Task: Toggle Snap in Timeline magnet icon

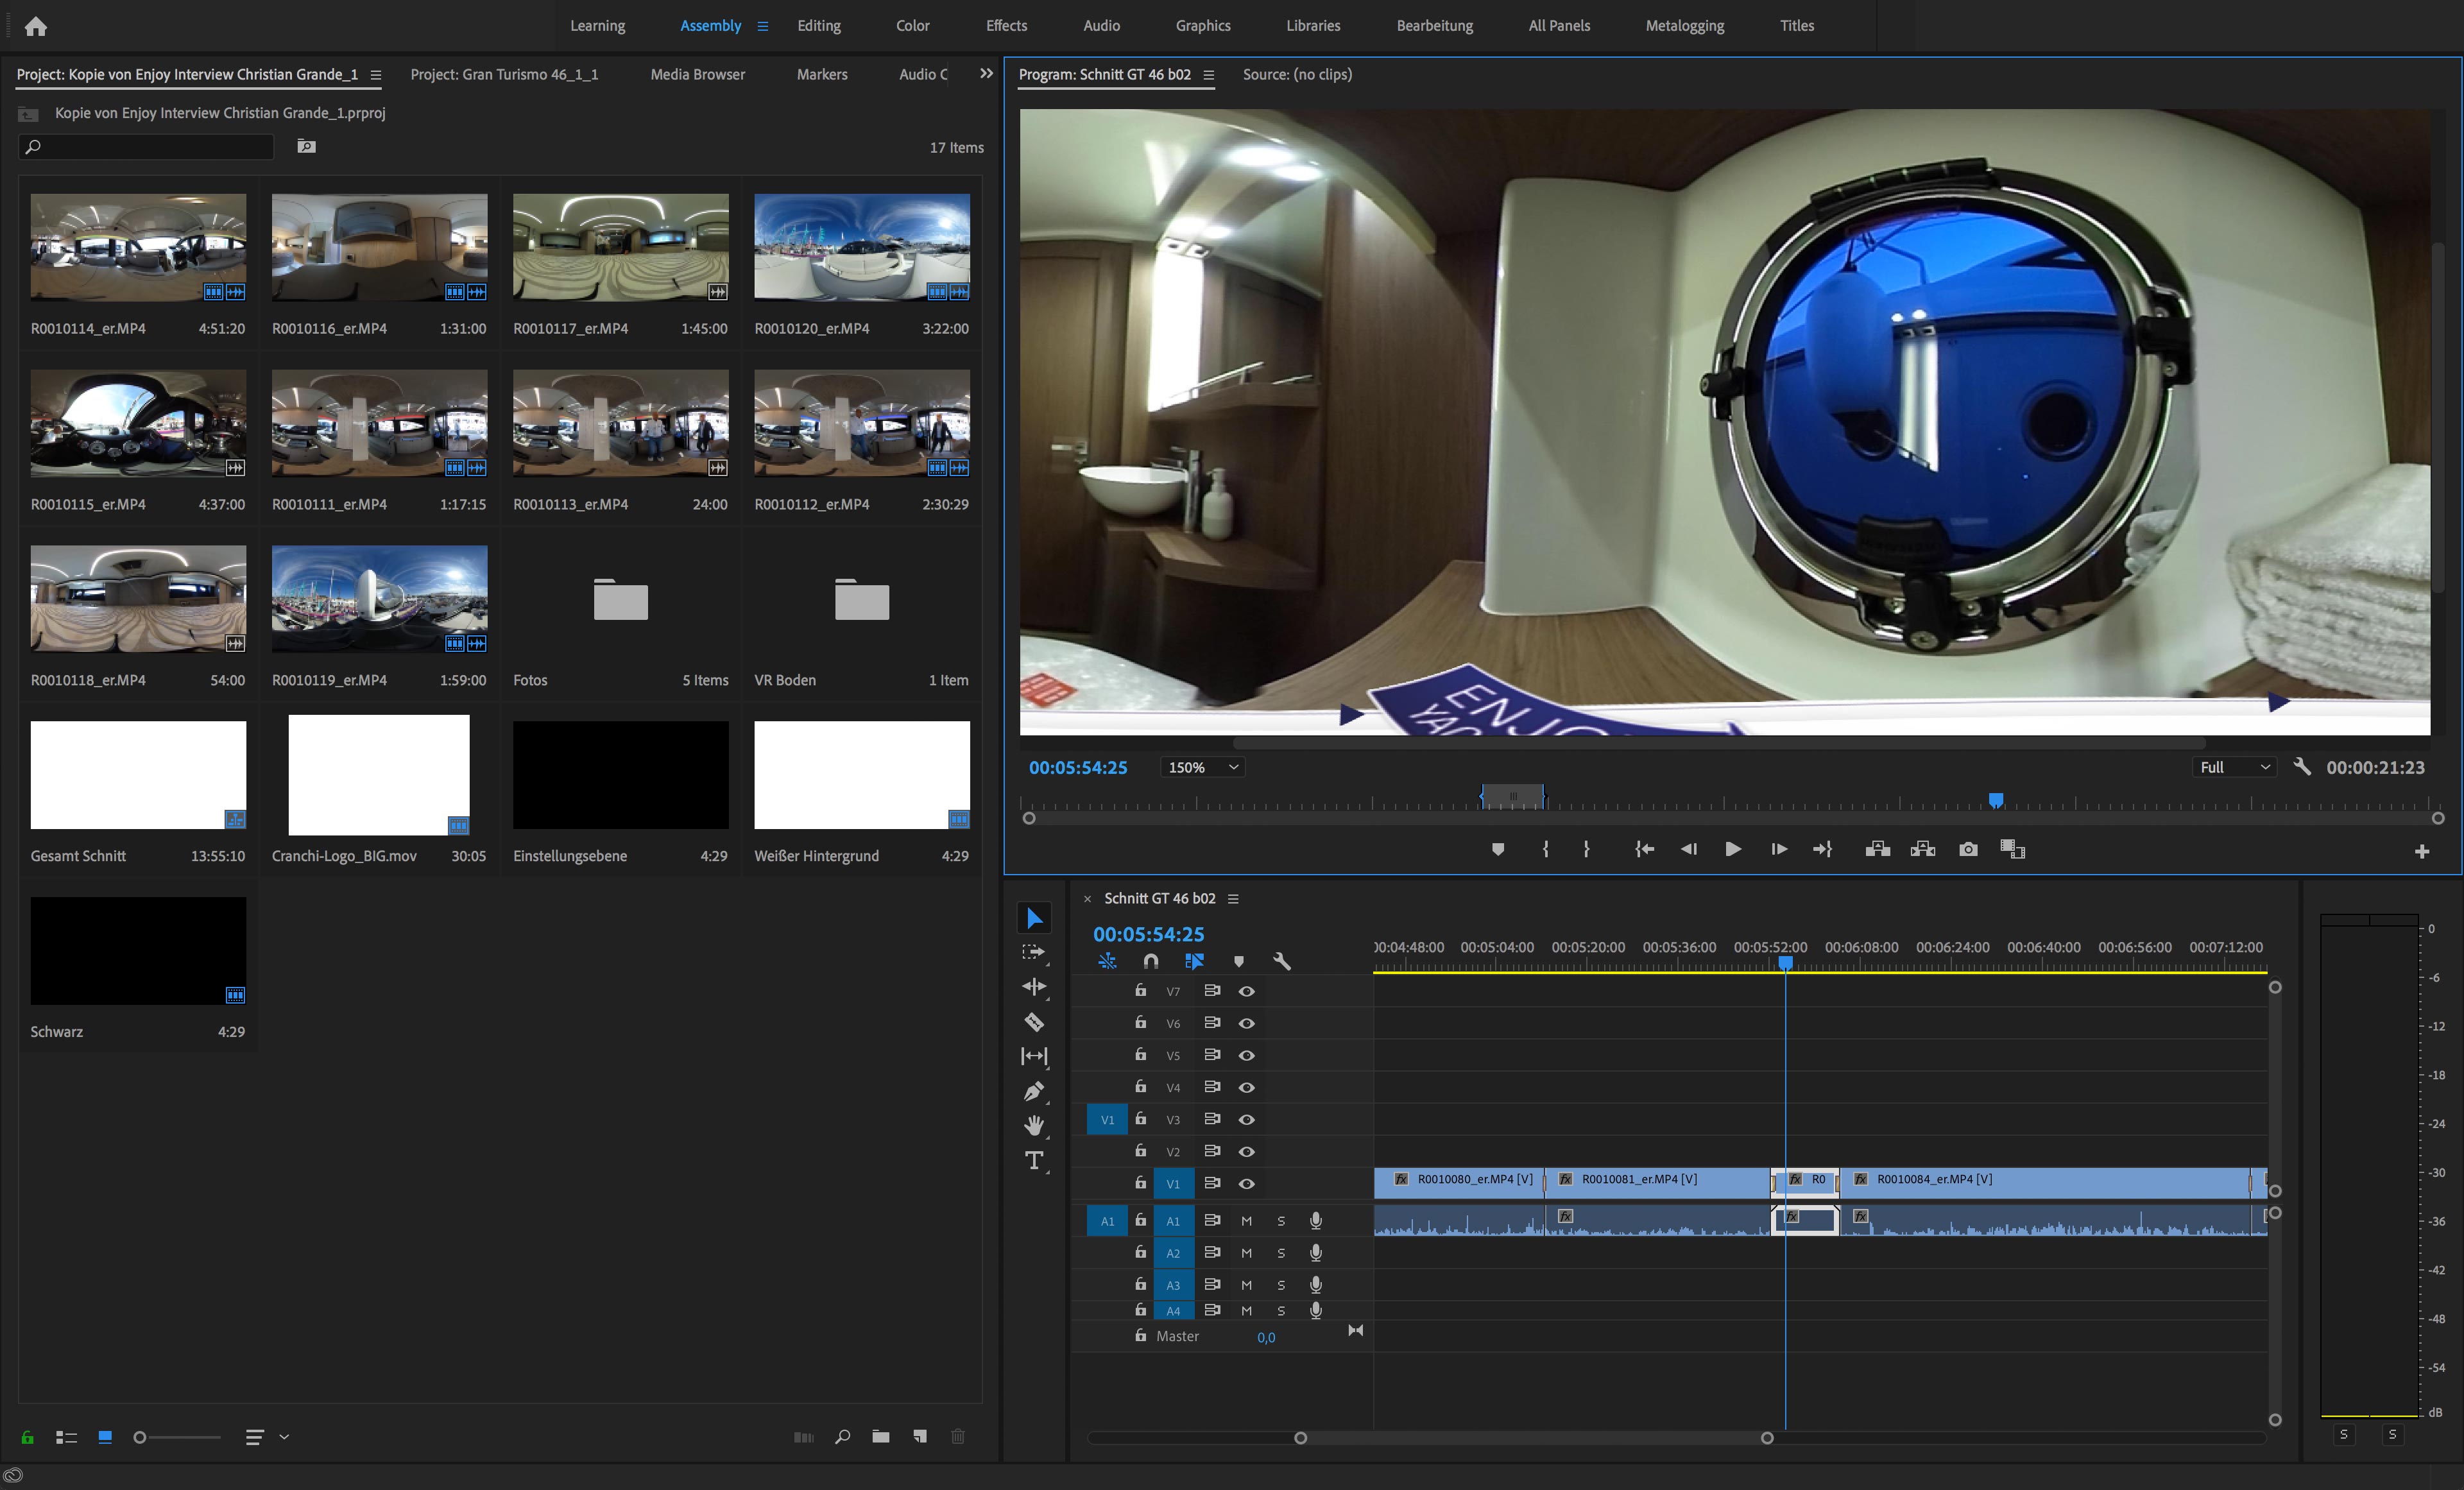Action: pos(1151,961)
